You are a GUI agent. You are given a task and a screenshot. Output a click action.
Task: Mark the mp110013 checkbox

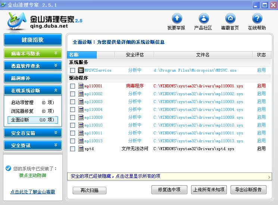point(72,141)
